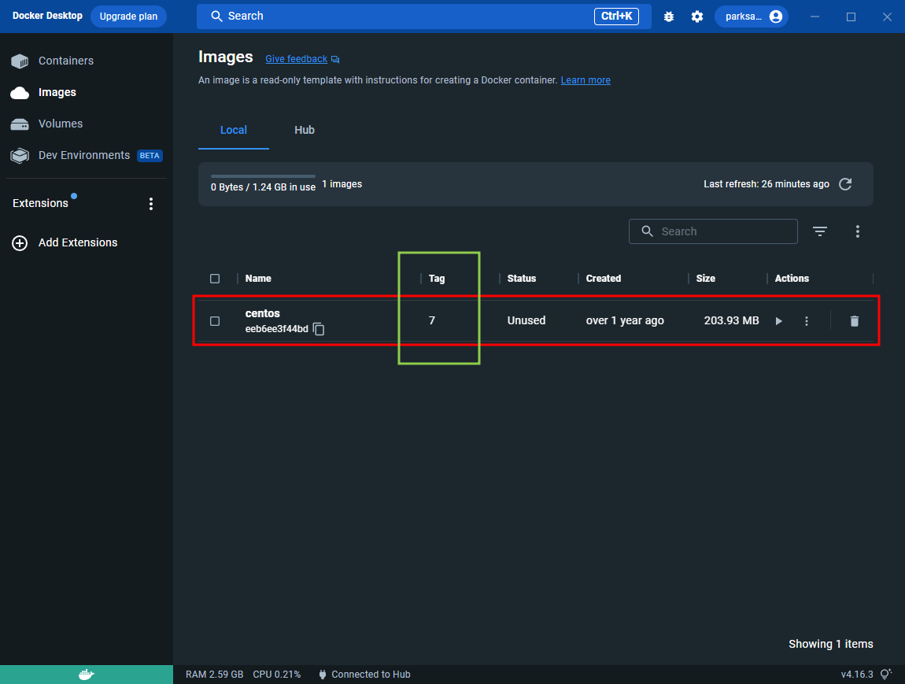Viewport: 905px width, 684px height.
Task: Delete the centos image
Action: (854, 321)
